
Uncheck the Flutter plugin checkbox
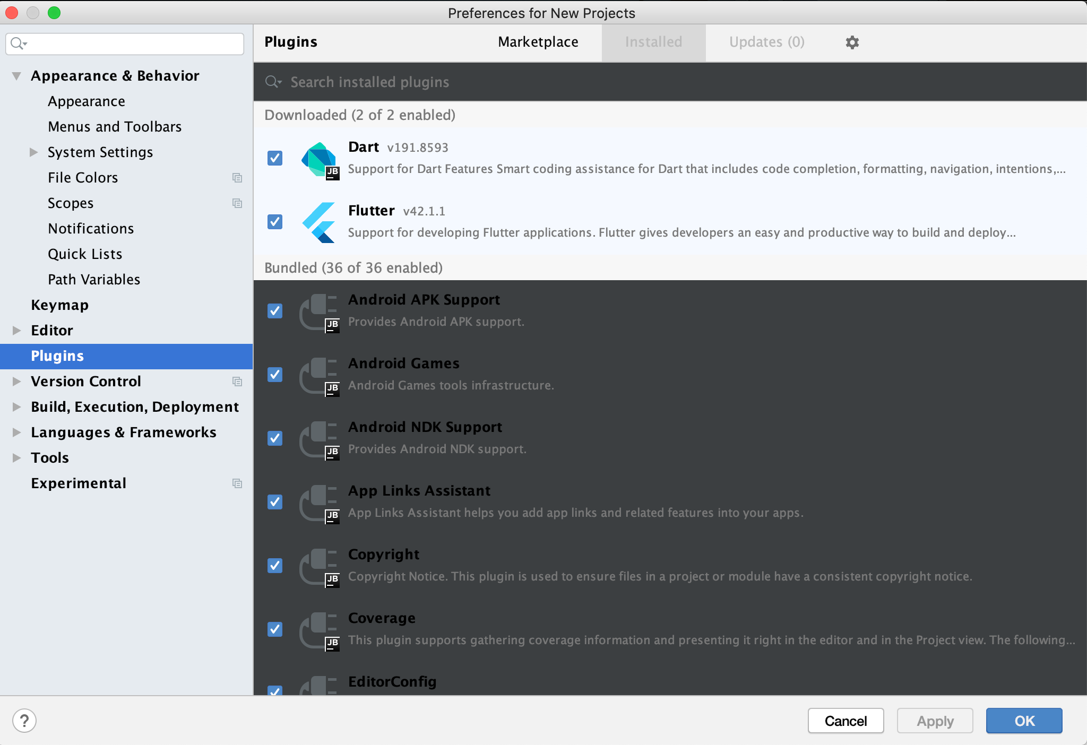click(x=275, y=222)
